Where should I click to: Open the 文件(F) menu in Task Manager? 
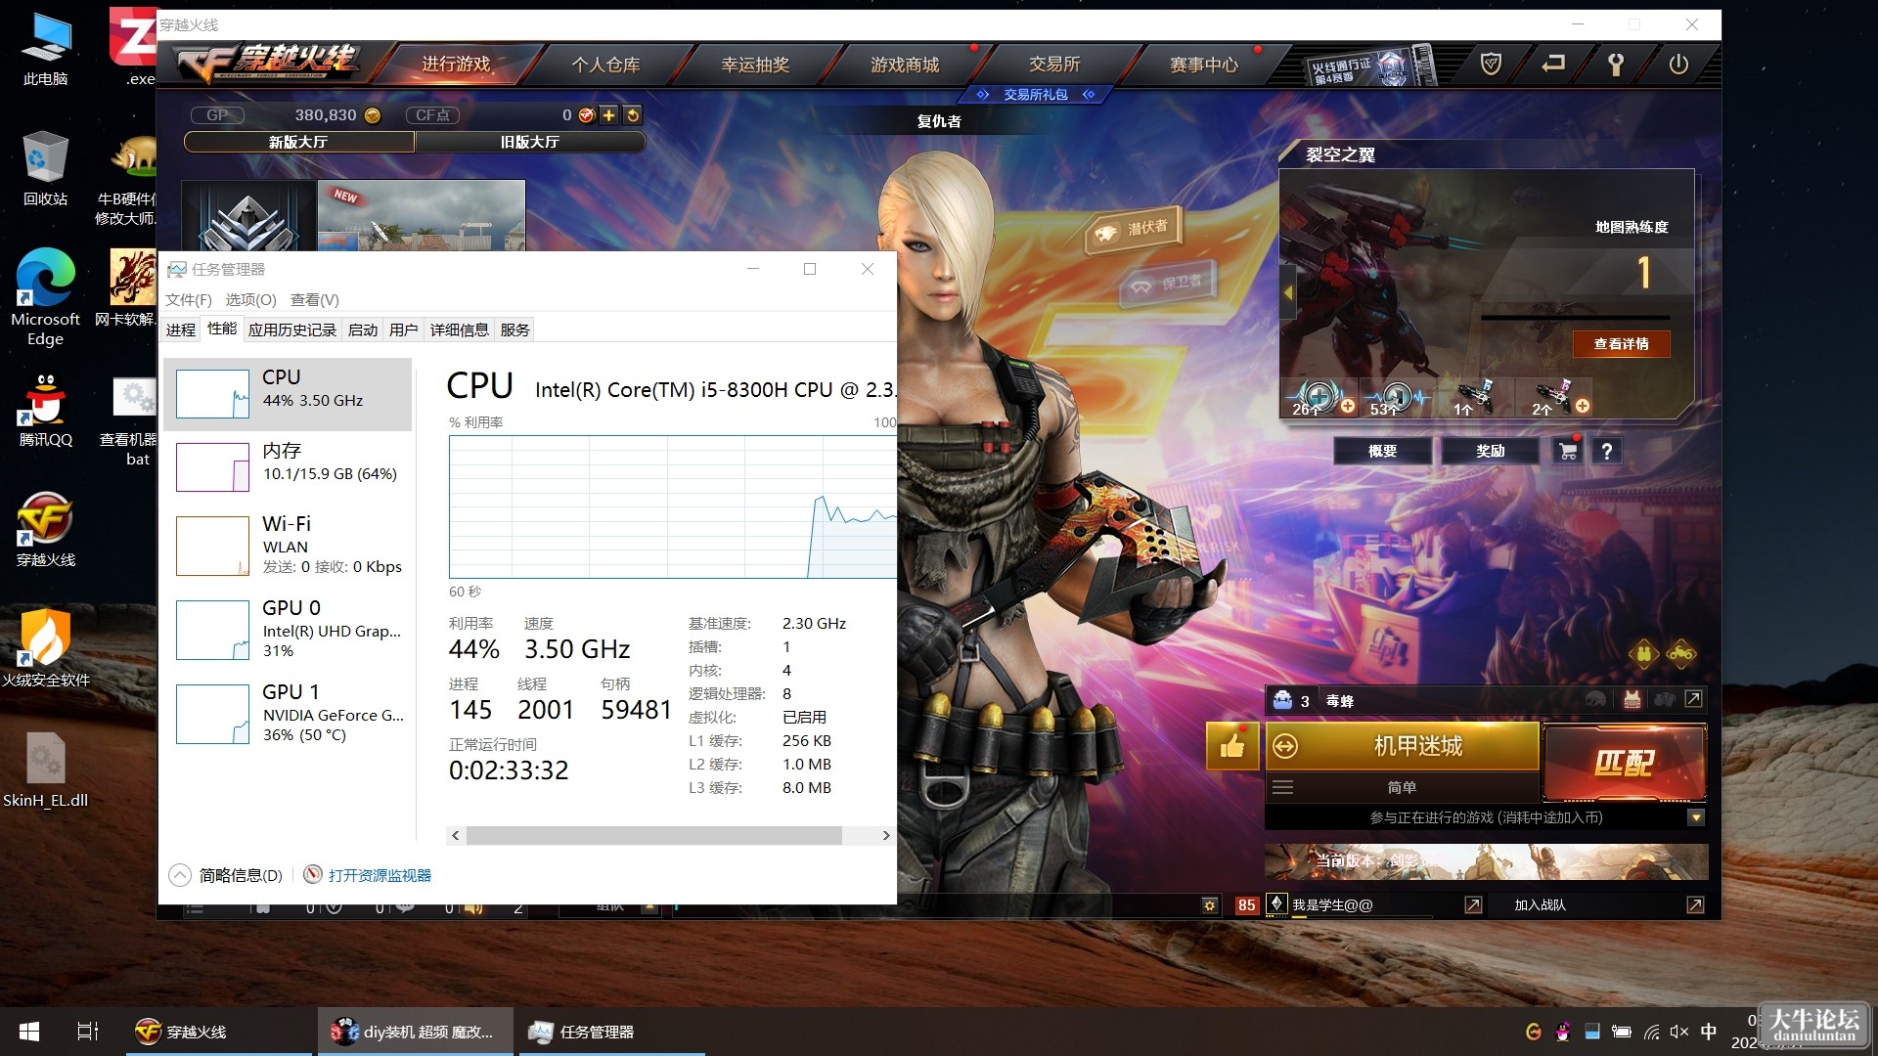(x=189, y=300)
